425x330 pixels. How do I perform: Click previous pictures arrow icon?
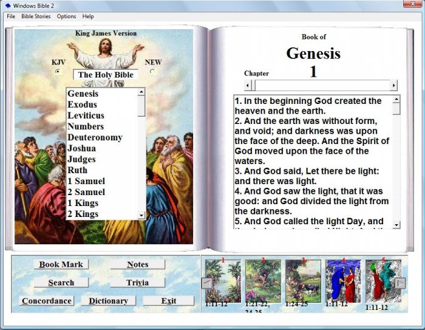click(x=207, y=283)
